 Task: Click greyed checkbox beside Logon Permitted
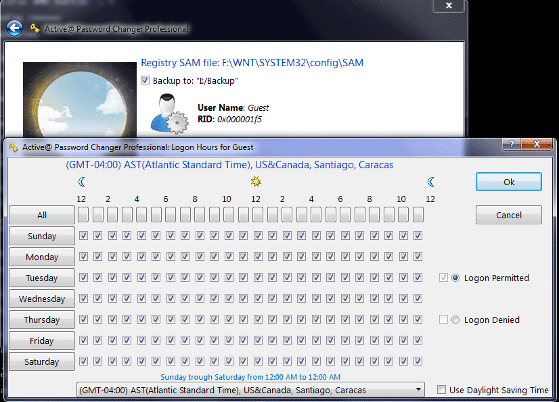tap(443, 278)
